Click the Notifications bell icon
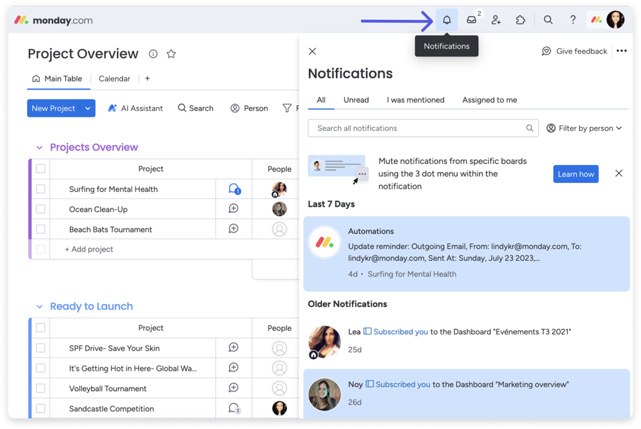Image resolution: width=641 pixels, height=429 pixels. tap(447, 20)
